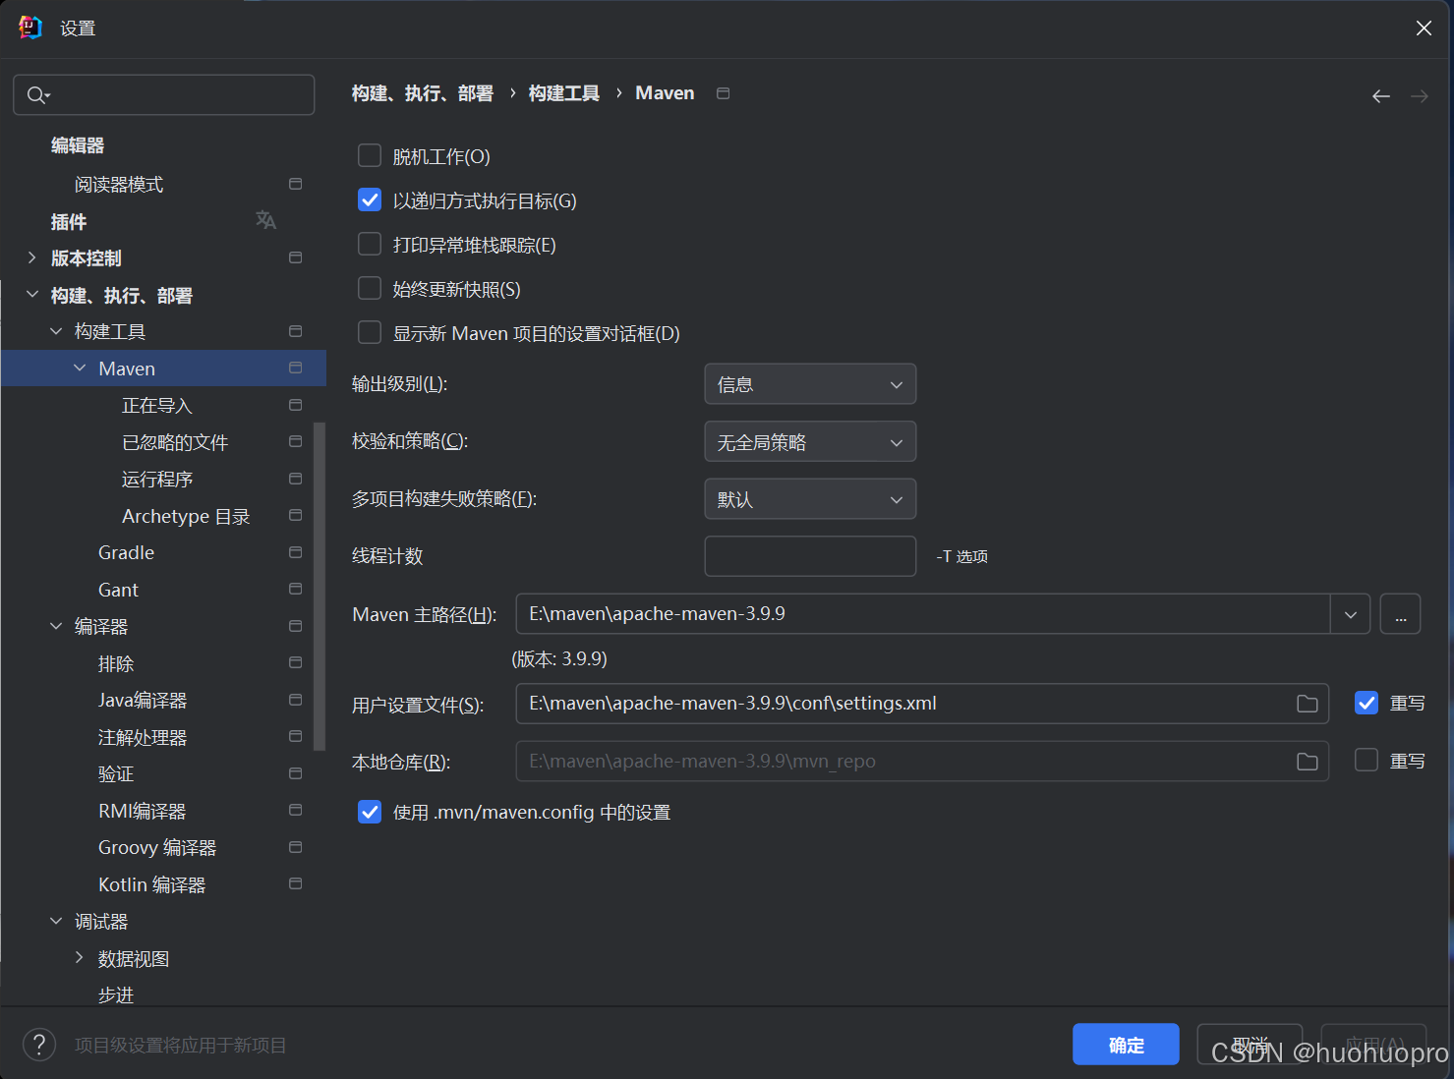Open the Java编译器 settings page
Screen dimensions: 1454x1079
[x=143, y=700]
